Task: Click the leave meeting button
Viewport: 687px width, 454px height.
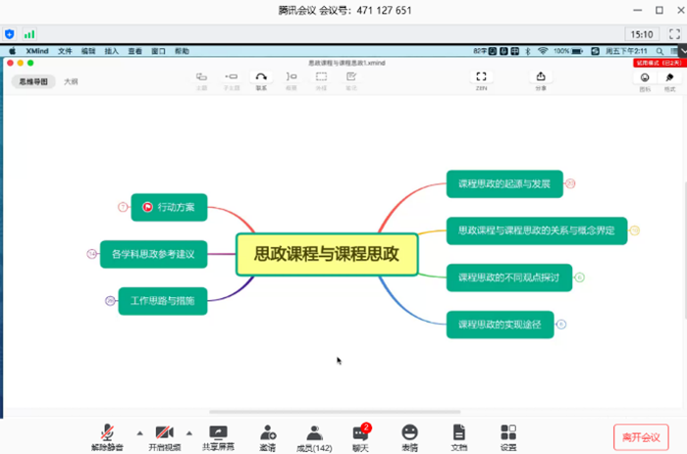Action: coord(640,435)
